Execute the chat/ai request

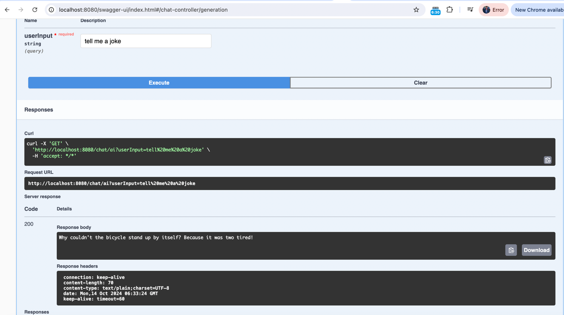tap(159, 83)
